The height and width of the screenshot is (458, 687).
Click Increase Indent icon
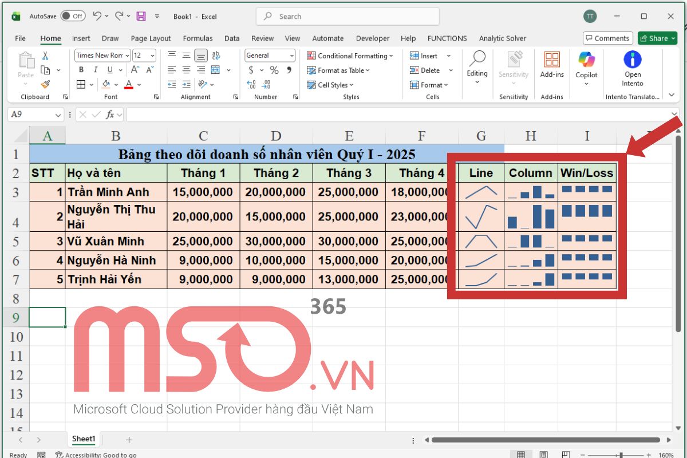tap(186, 84)
